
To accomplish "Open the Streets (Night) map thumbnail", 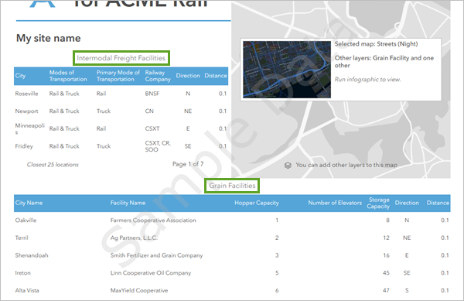I will click(x=287, y=70).
